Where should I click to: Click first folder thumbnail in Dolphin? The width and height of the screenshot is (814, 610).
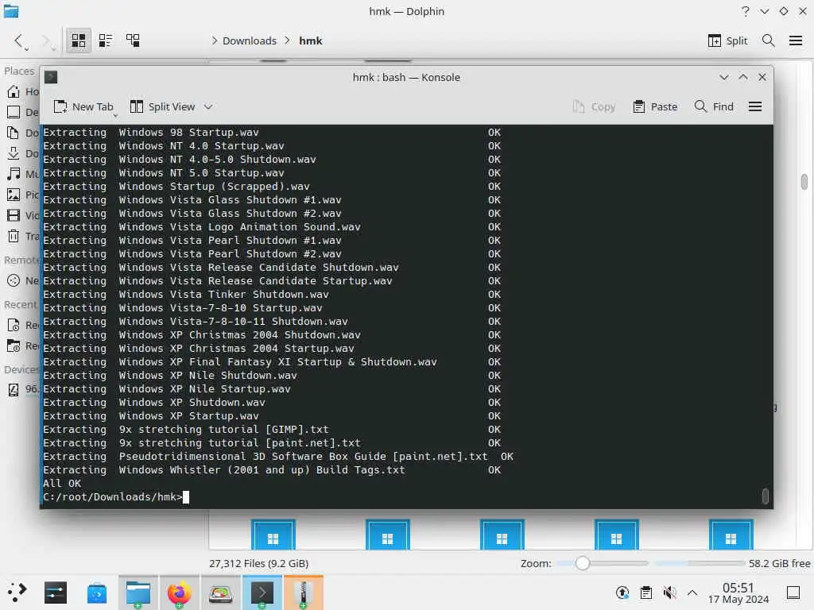point(273,535)
